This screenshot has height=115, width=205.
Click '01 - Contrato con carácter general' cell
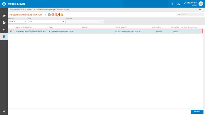click(x=128, y=31)
